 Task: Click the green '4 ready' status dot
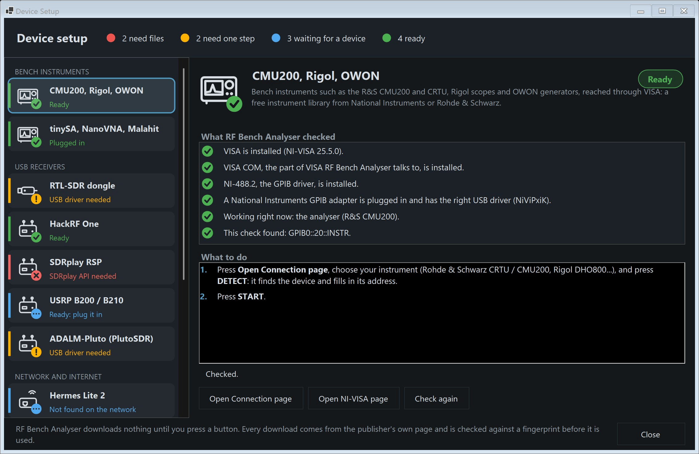tap(387, 38)
